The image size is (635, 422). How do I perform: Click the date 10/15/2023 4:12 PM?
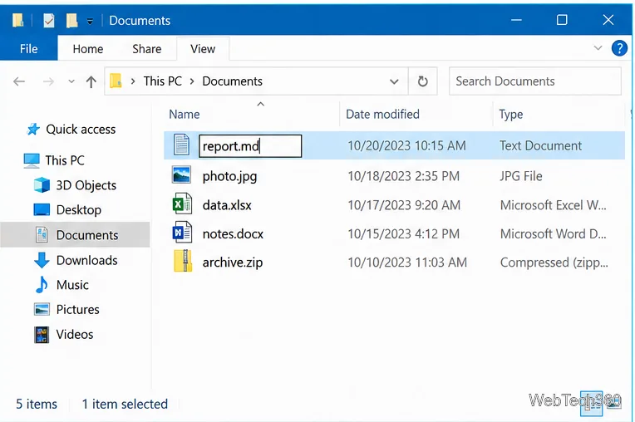pos(403,234)
